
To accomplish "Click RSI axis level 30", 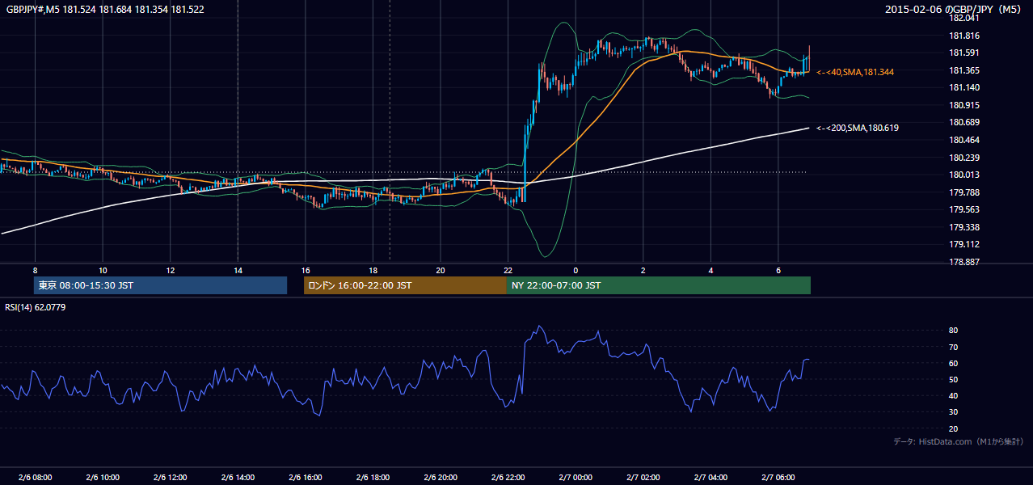I will (x=953, y=412).
